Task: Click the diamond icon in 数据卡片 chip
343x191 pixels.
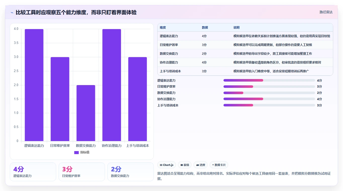Action: click(213, 165)
